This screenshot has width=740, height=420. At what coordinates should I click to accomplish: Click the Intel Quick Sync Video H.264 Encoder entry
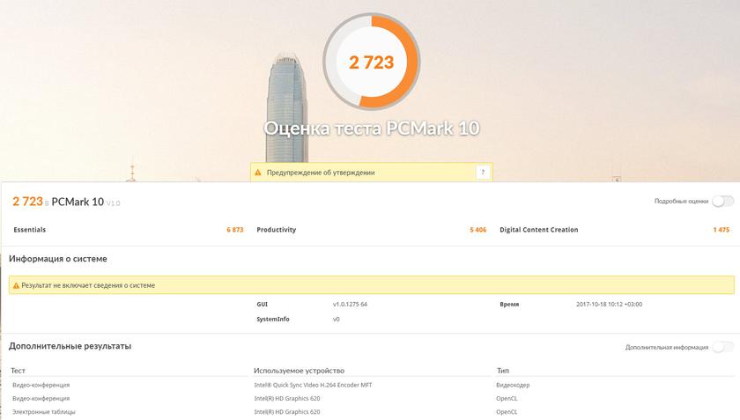pos(313,385)
